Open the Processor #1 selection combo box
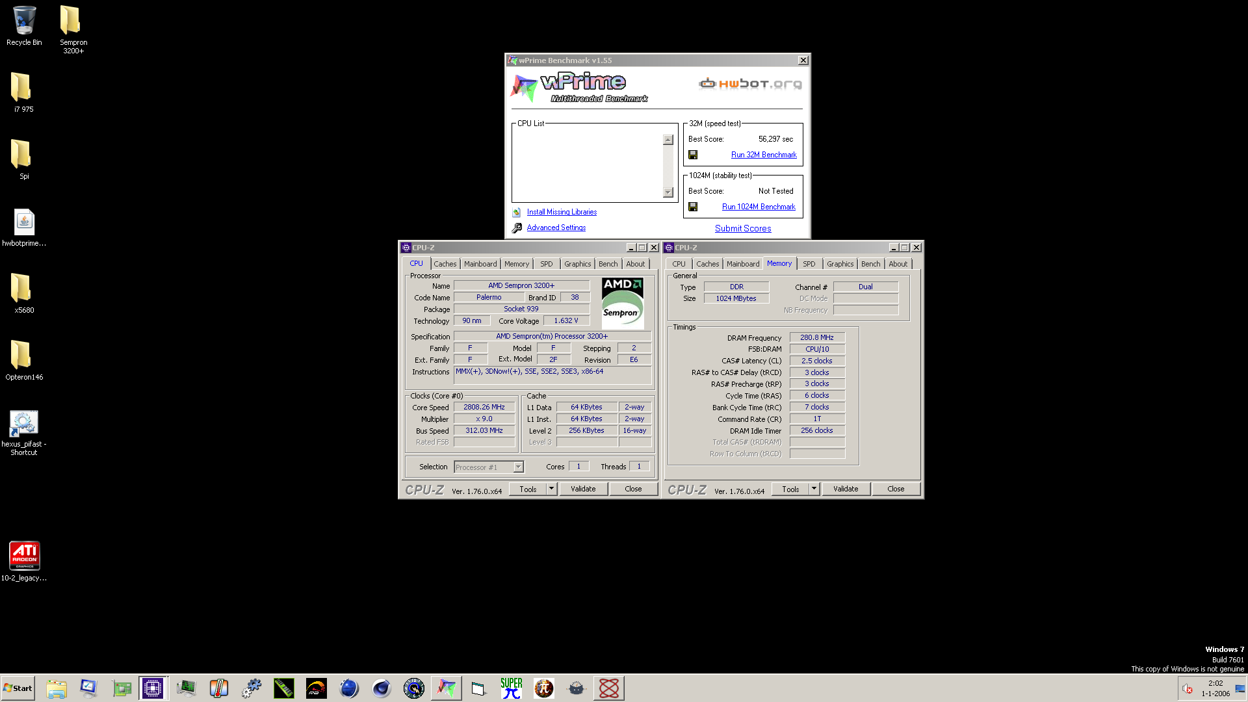Viewport: 1248px width, 702px height. 489,467
